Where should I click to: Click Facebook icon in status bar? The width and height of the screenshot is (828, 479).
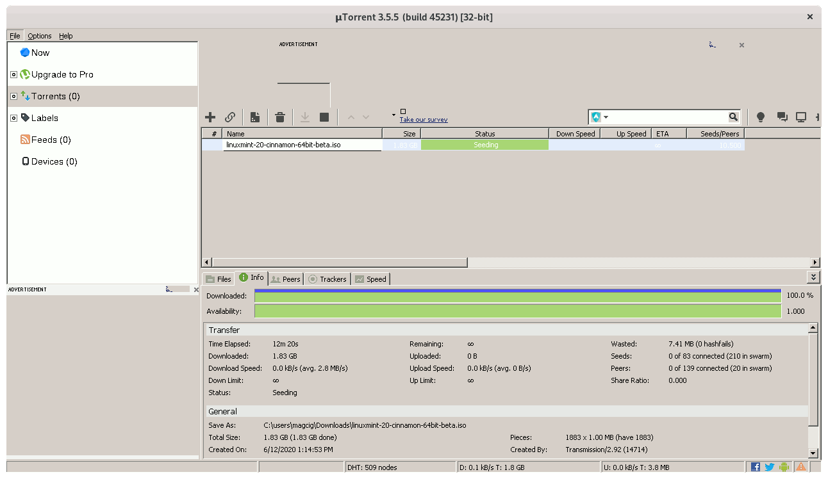756,467
